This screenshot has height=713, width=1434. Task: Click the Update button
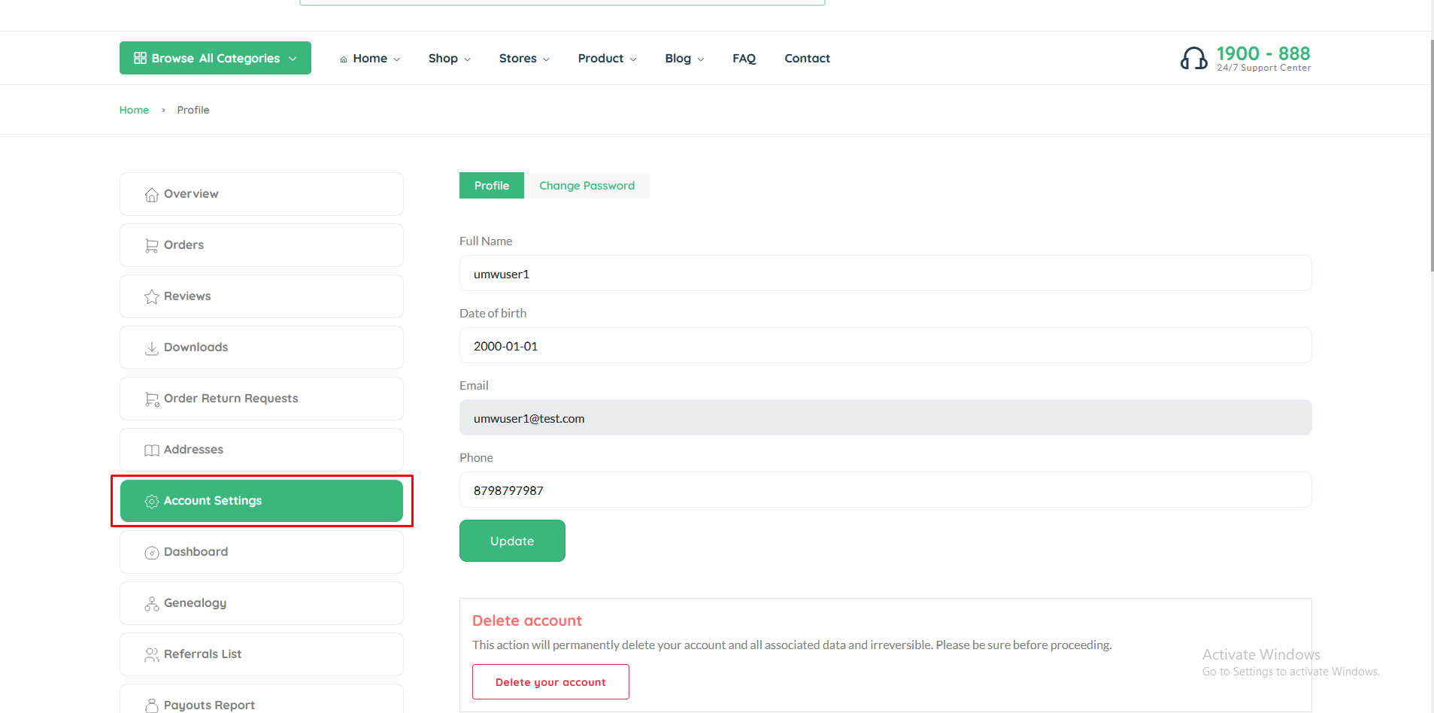pos(511,540)
